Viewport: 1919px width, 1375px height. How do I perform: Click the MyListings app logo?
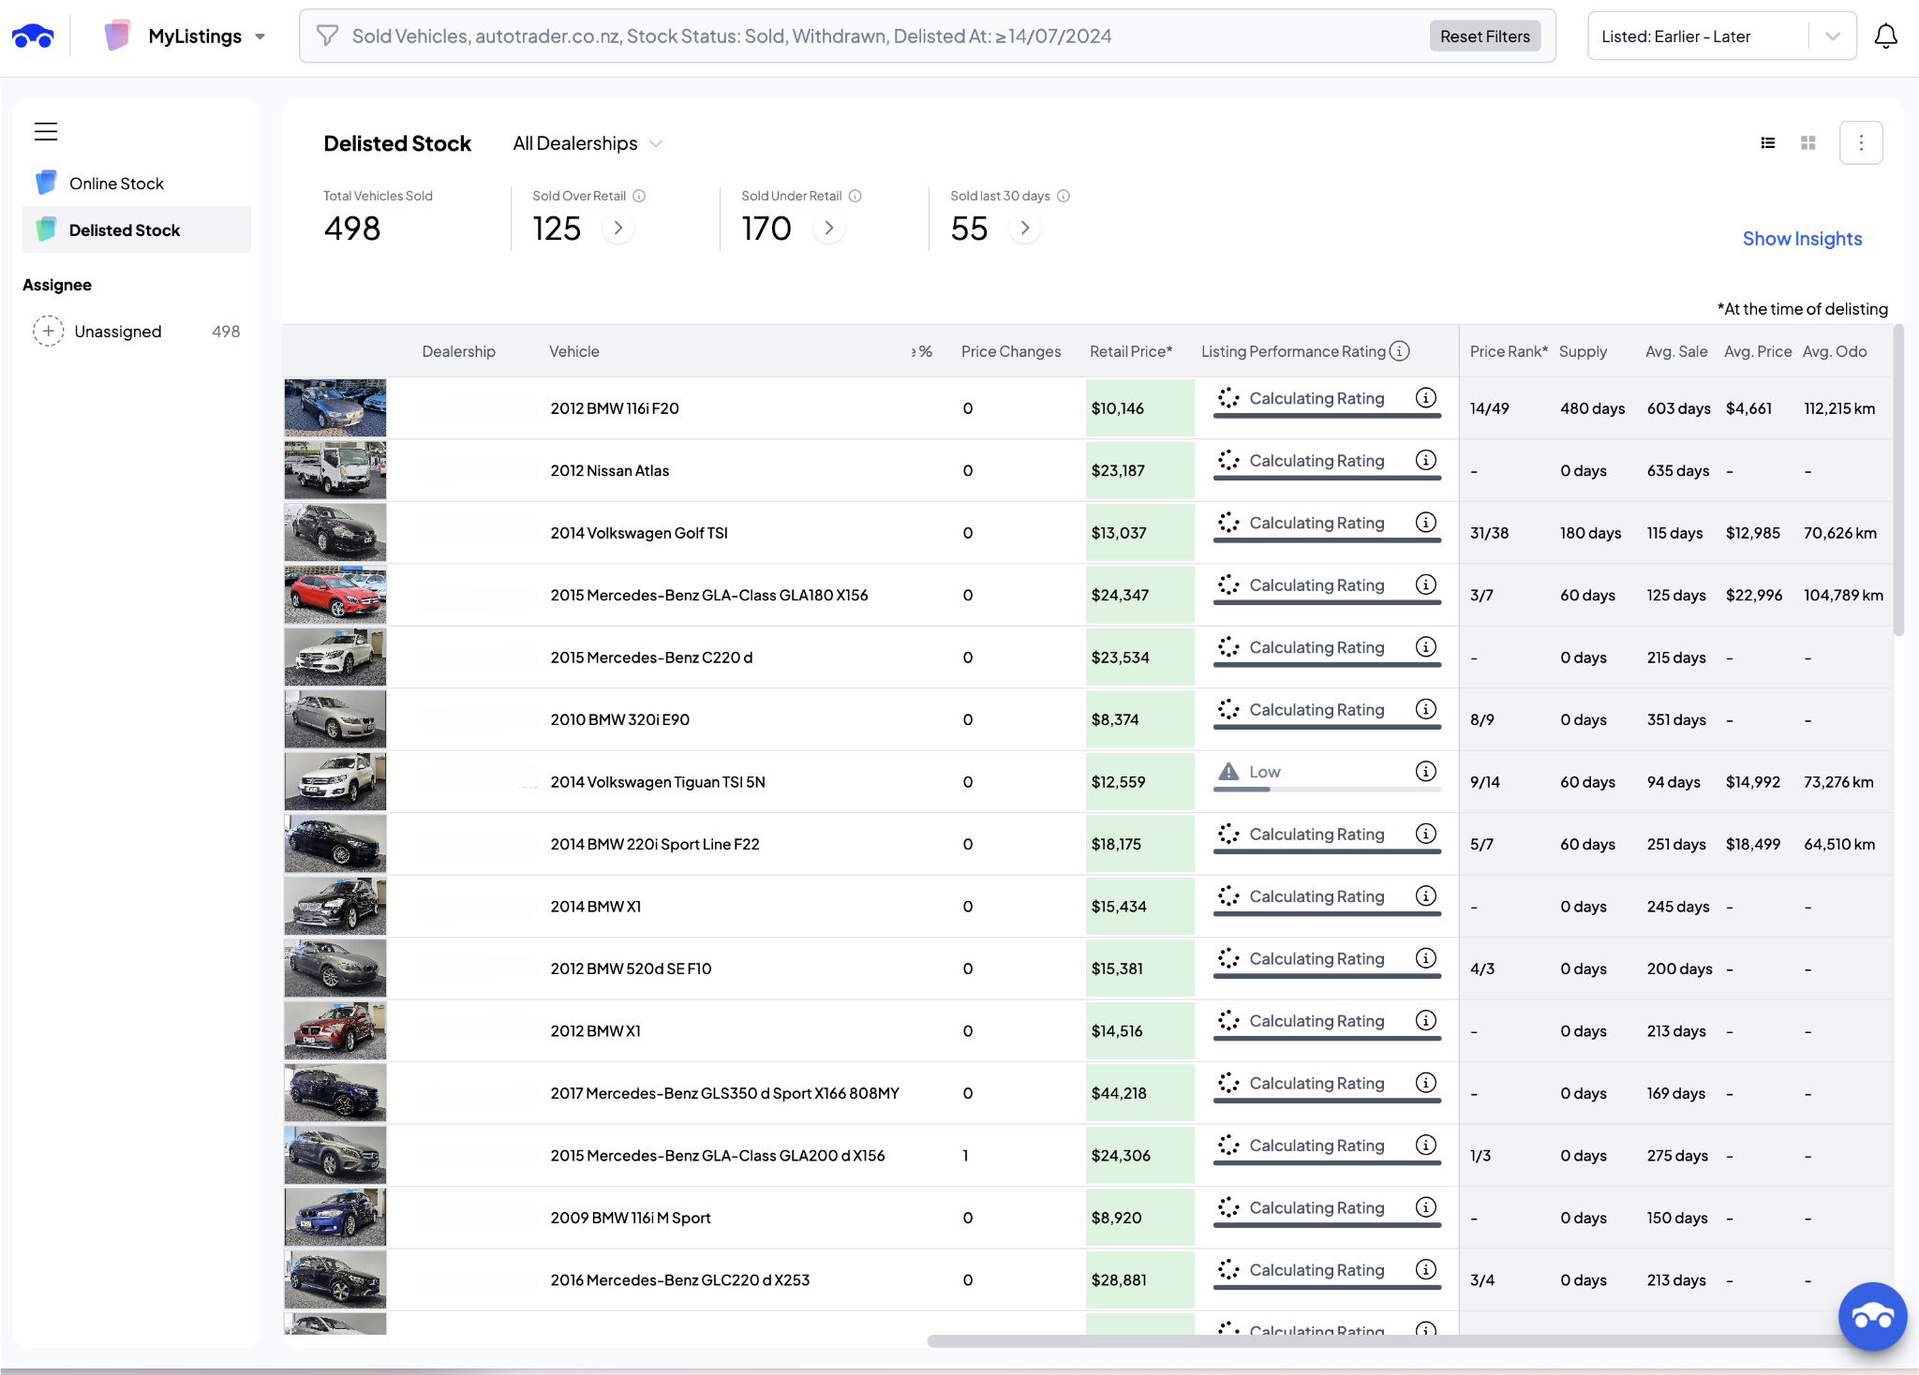click(117, 36)
